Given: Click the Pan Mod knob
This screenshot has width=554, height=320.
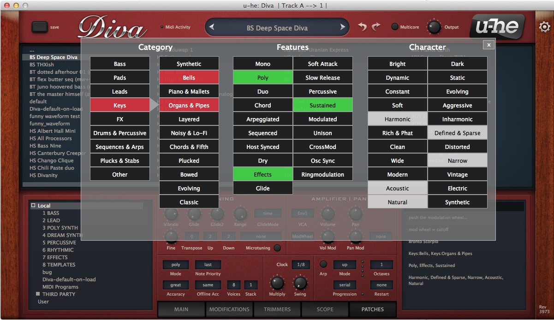Looking at the screenshot, I should click(355, 237).
